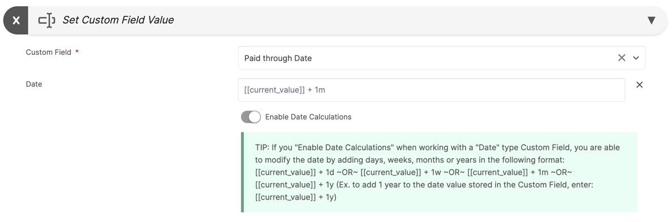Click into the Date input field
The height and width of the screenshot is (222, 672).
[x=431, y=90]
